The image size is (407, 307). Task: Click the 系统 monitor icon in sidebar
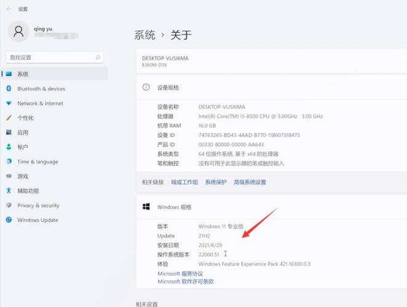pyautogui.click(x=9, y=74)
